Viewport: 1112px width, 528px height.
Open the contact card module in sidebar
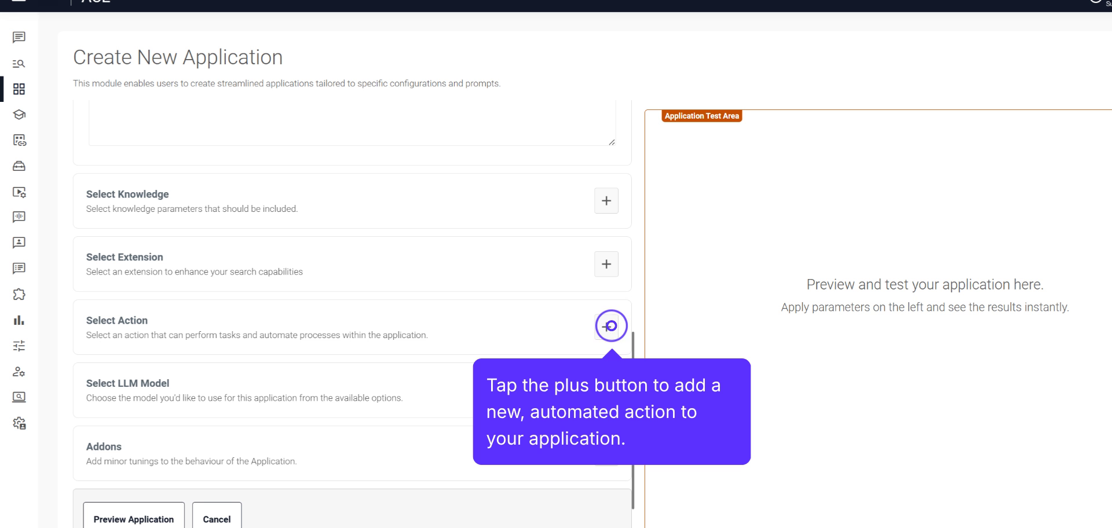tap(19, 243)
